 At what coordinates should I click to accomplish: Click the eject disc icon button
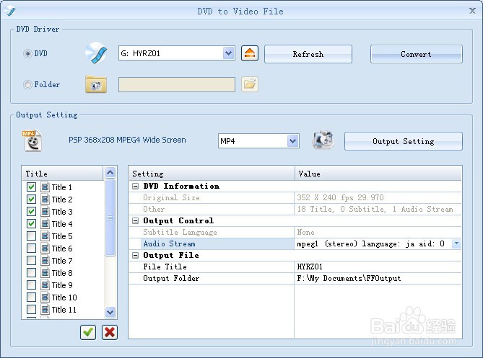(x=250, y=53)
